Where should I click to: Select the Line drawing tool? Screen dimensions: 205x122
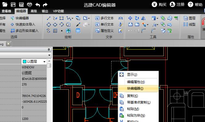click(x=49, y=18)
